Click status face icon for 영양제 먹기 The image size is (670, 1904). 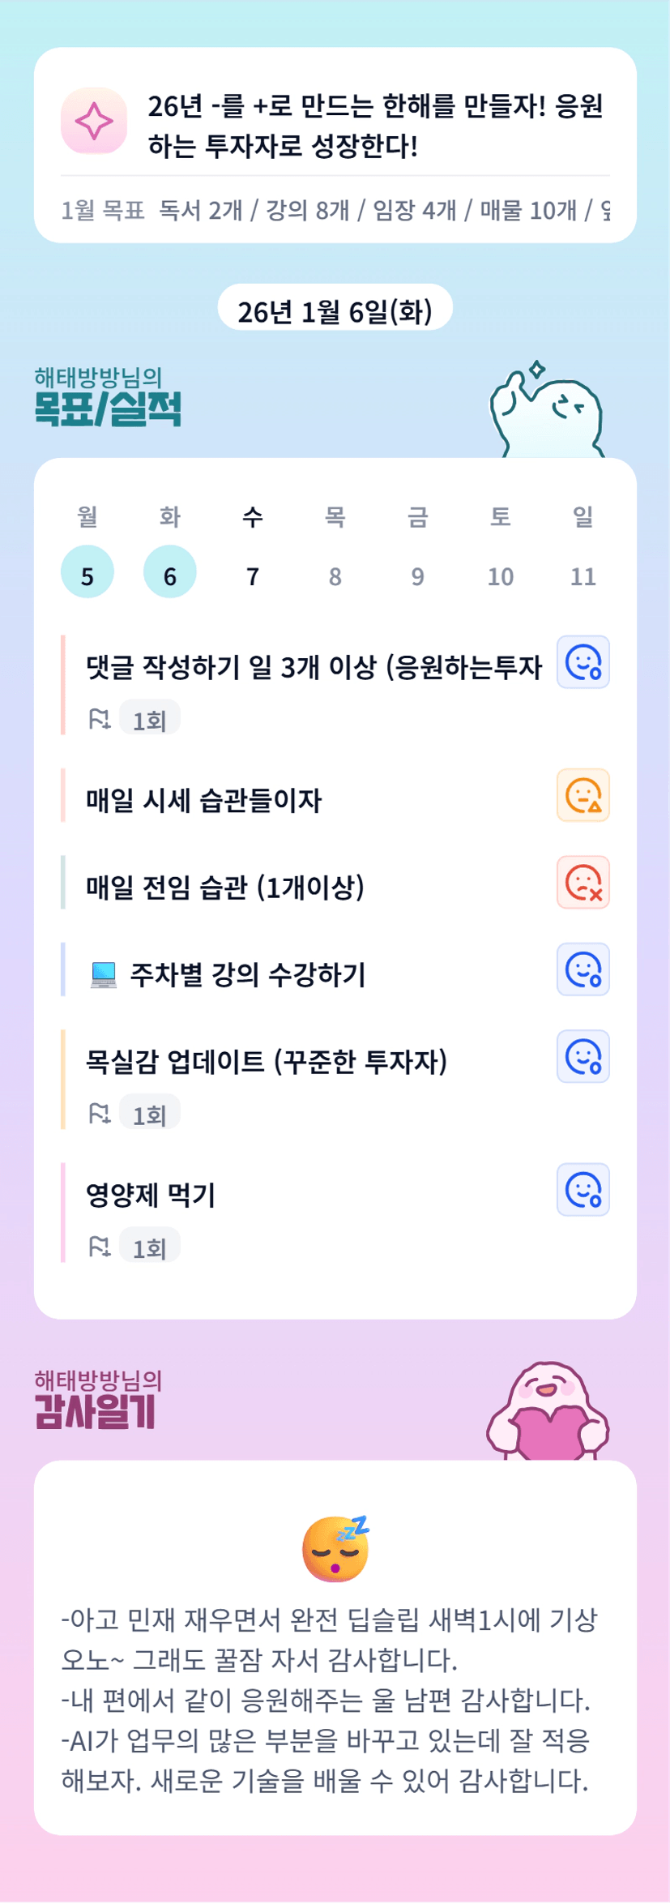(583, 1190)
